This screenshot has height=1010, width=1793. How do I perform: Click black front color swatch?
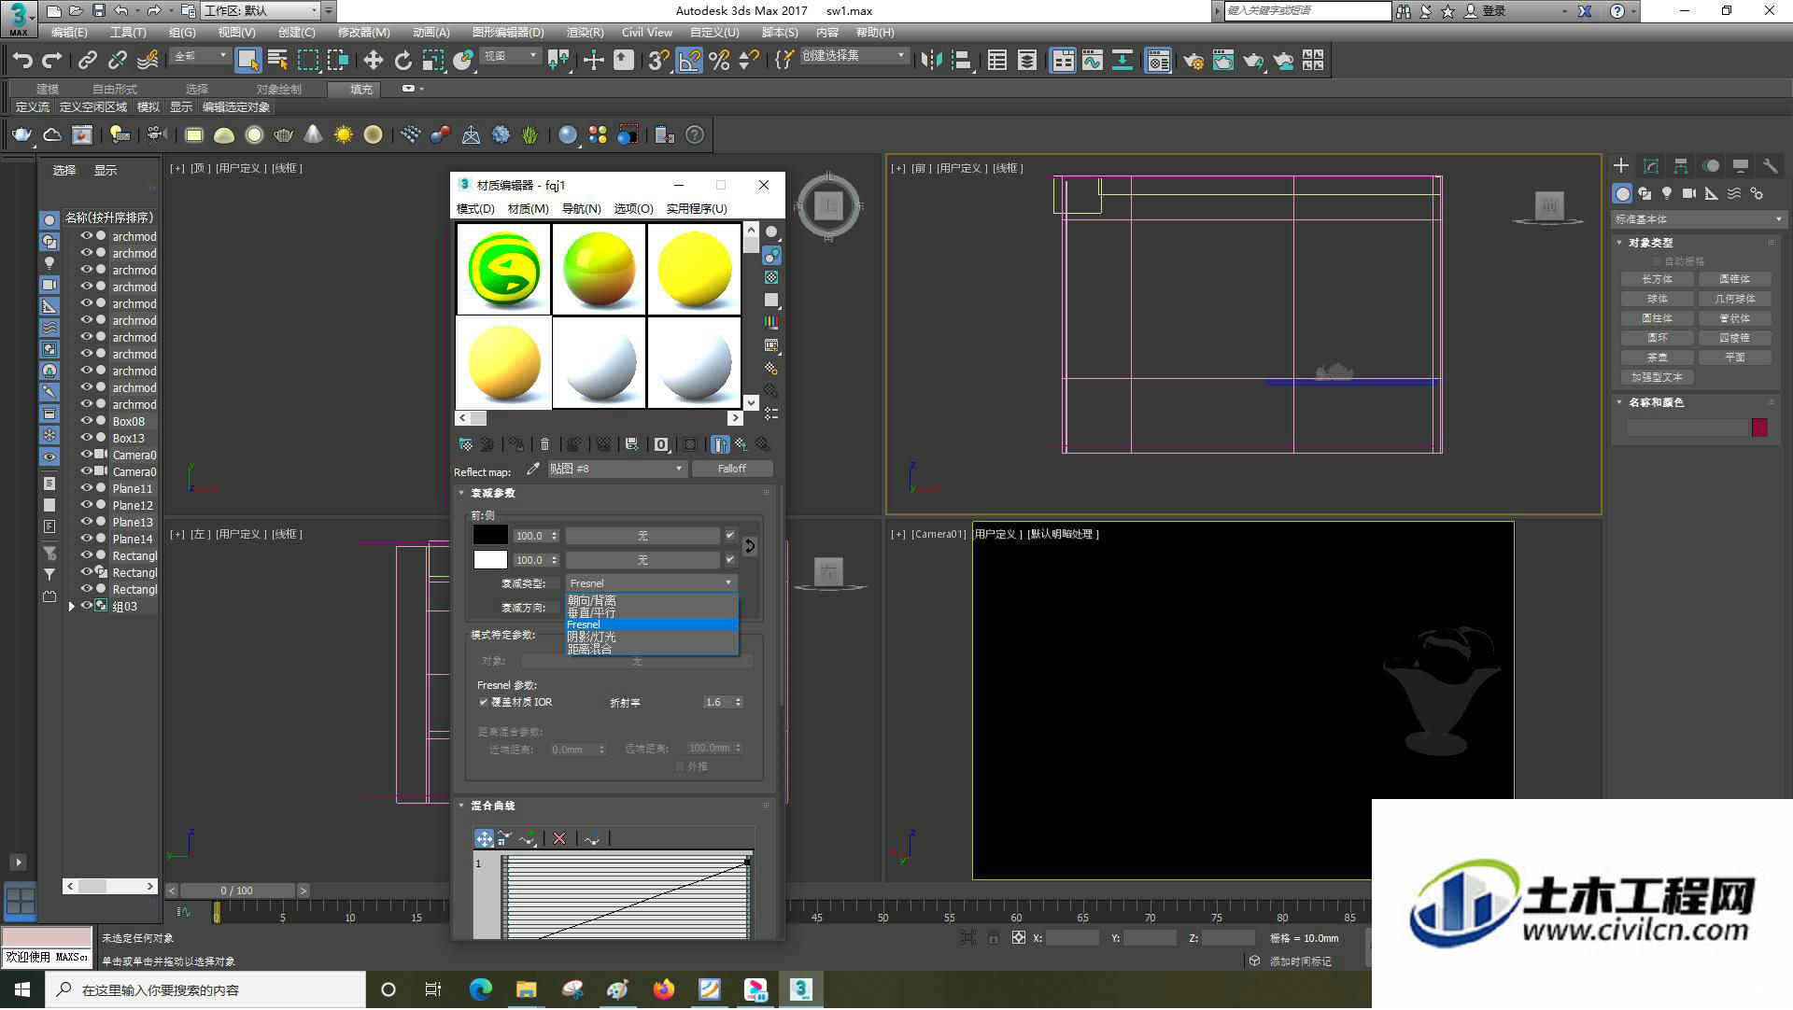(x=490, y=535)
